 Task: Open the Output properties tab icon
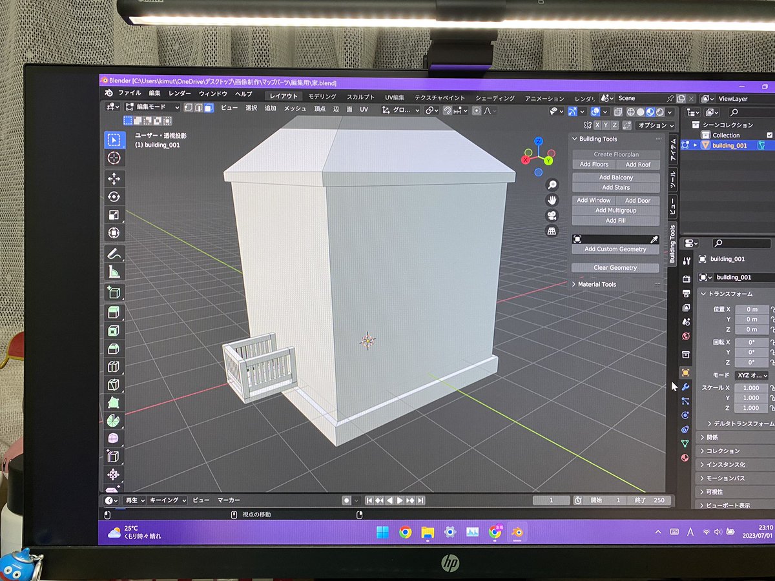pyautogui.click(x=686, y=294)
